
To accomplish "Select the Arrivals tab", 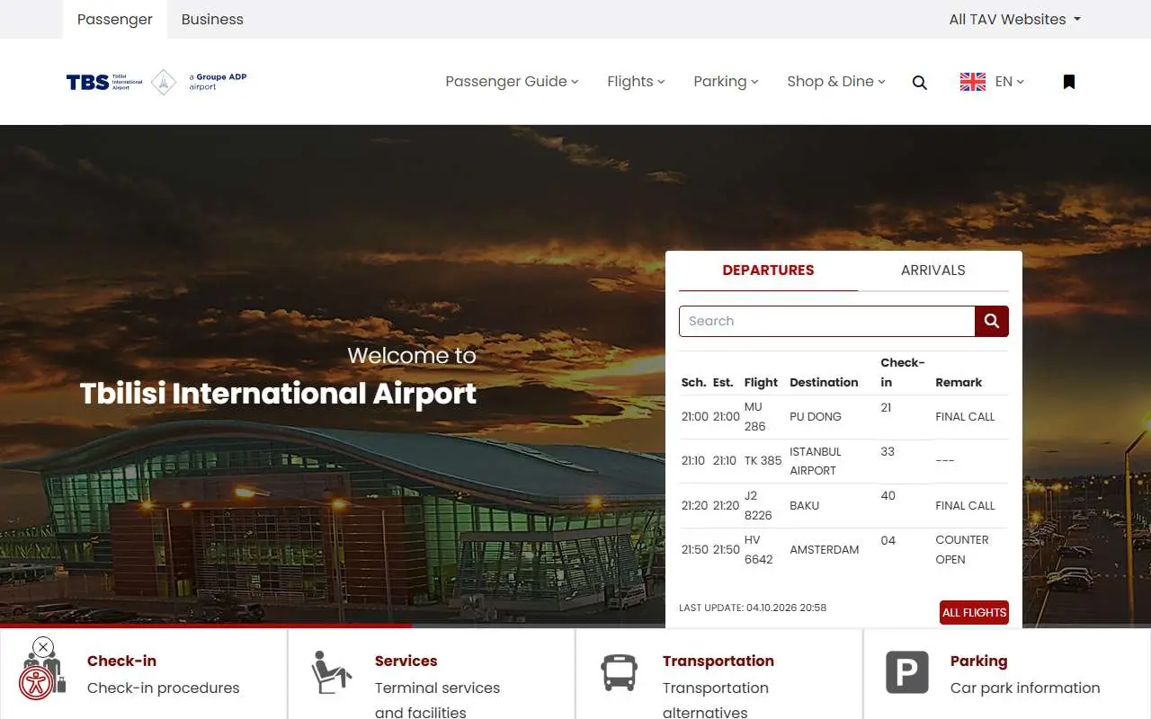I will coord(933,271).
